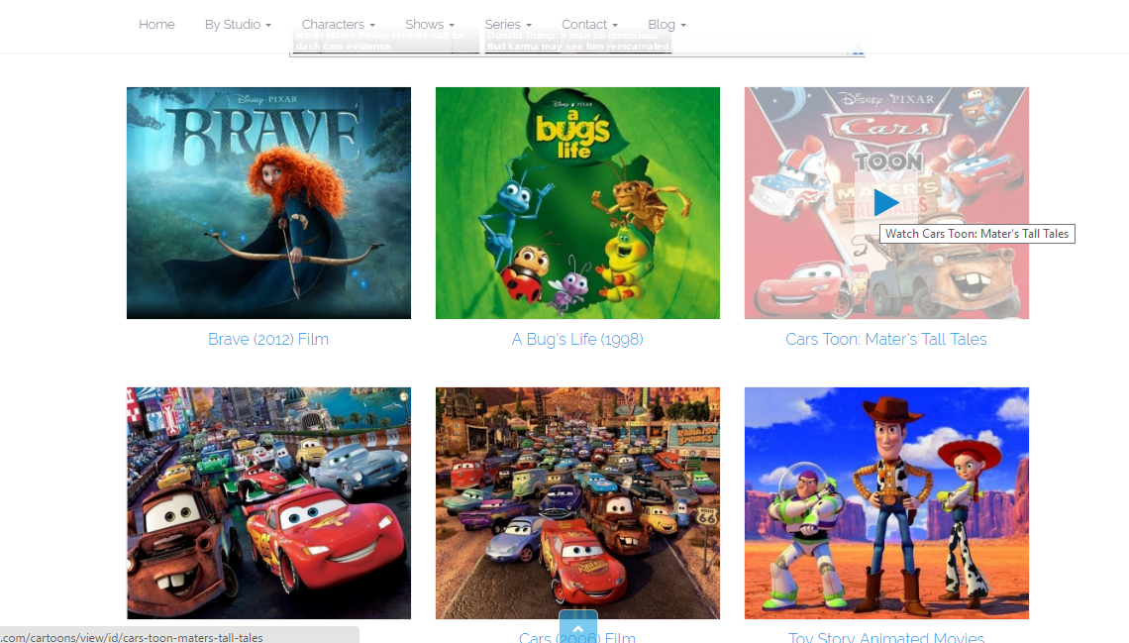1129x643 pixels.
Task: Open the Blog menu
Action: (667, 24)
